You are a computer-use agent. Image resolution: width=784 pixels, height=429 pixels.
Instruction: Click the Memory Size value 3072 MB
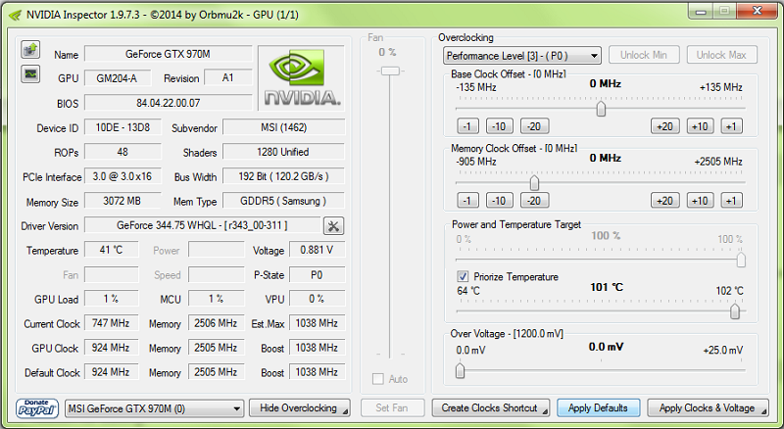(122, 201)
